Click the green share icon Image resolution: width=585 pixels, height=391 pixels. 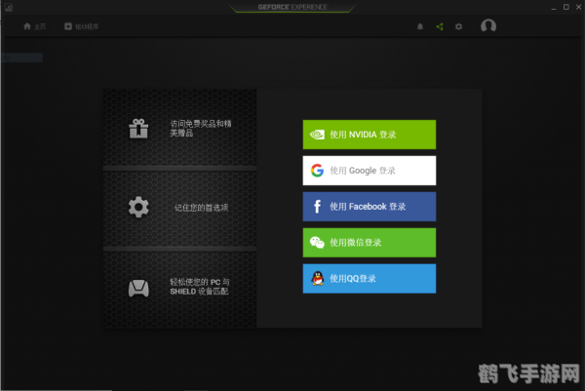pyautogui.click(x=440, y=26)
